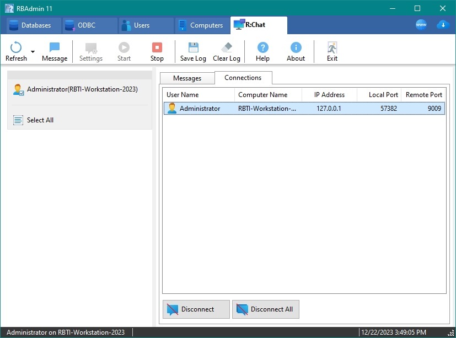Click the 127.0.0.1 IP address cell
The width and height of the screenshot is (456, 338).
pos(329,109)
